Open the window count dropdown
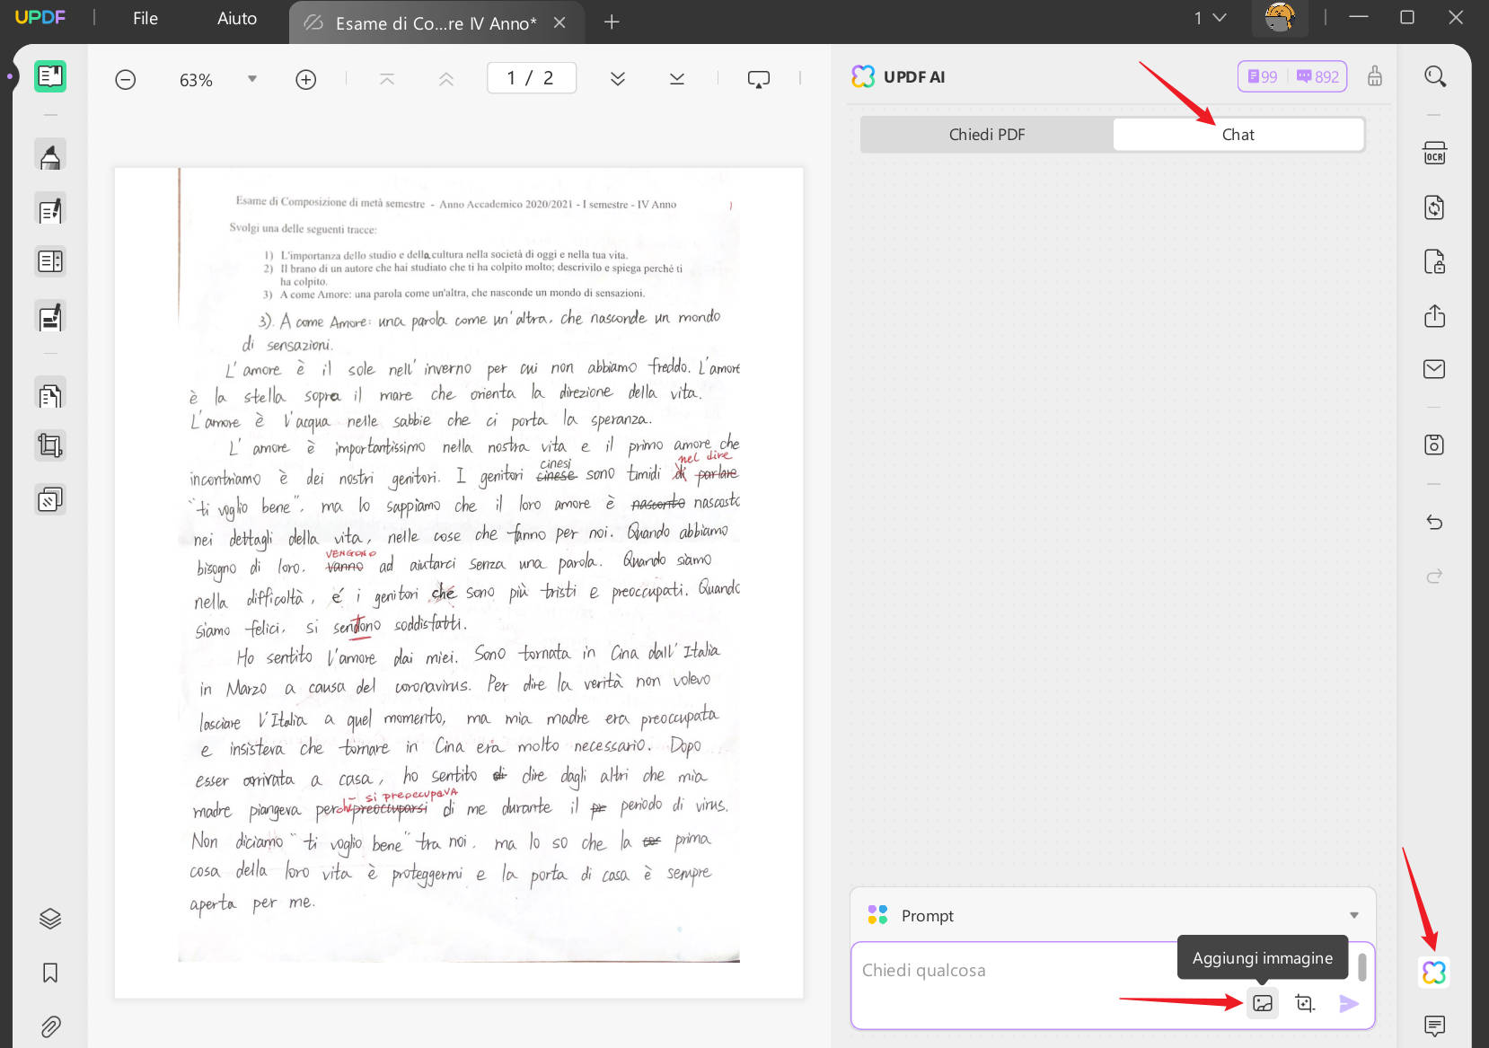 1210,18
